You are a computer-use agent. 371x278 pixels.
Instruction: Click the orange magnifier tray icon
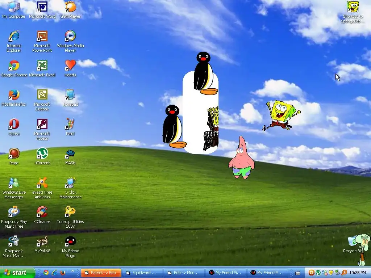pyautogui.click(x=344, y=273)
